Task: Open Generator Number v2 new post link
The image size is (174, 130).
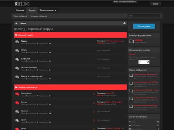Action: pyautogui.click(x=146, y=82)
